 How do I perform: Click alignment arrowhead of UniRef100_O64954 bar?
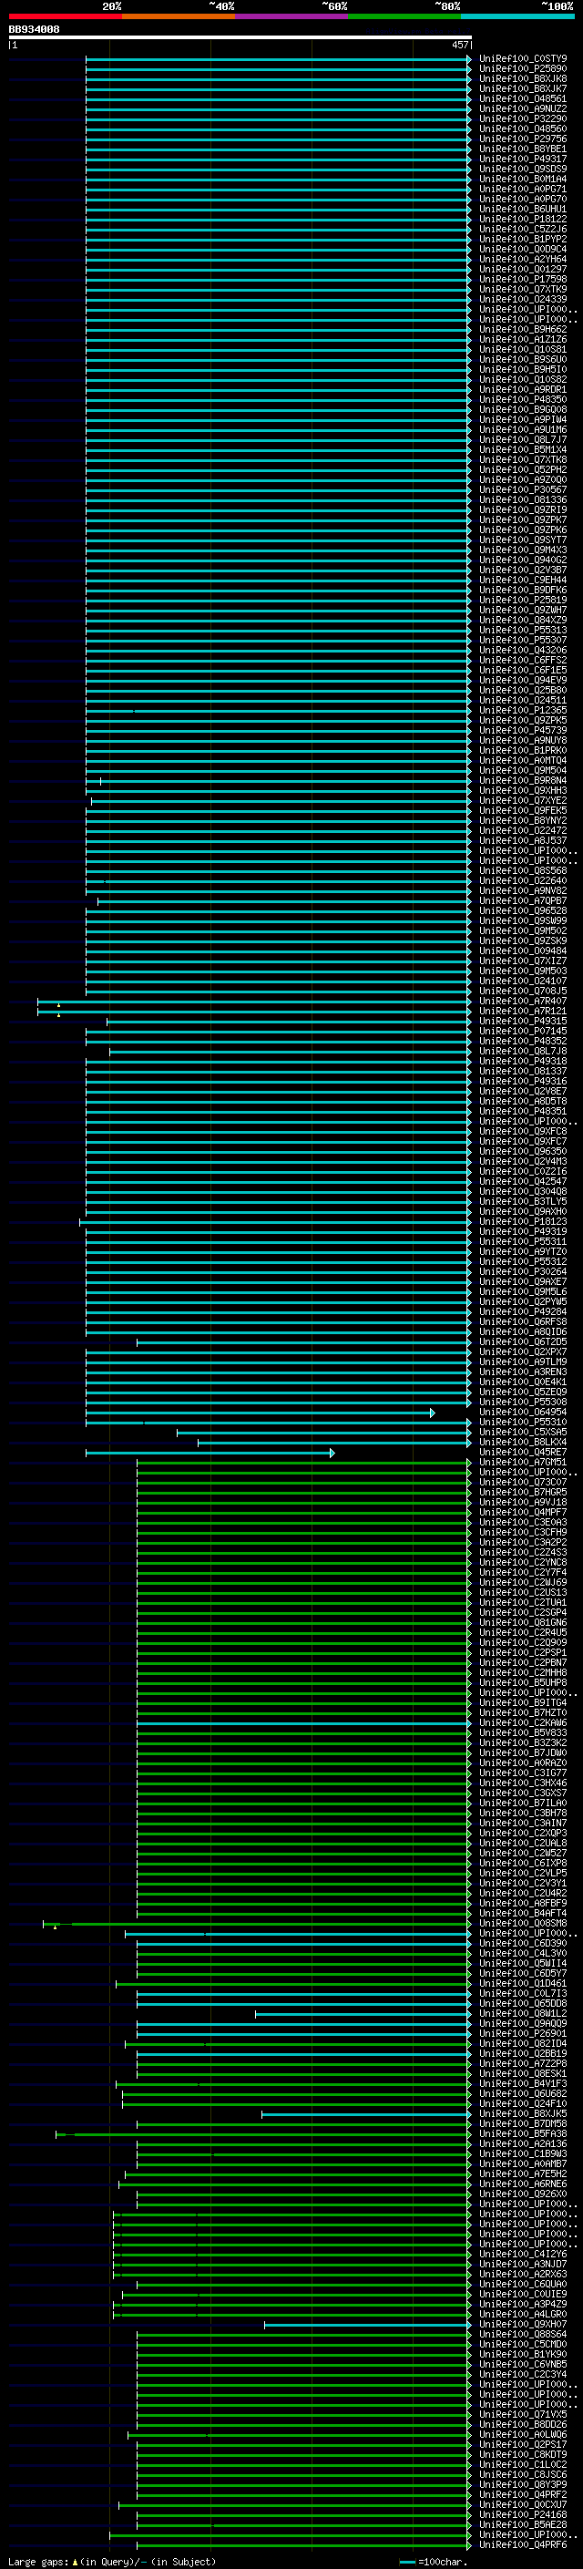[433, 1413]
